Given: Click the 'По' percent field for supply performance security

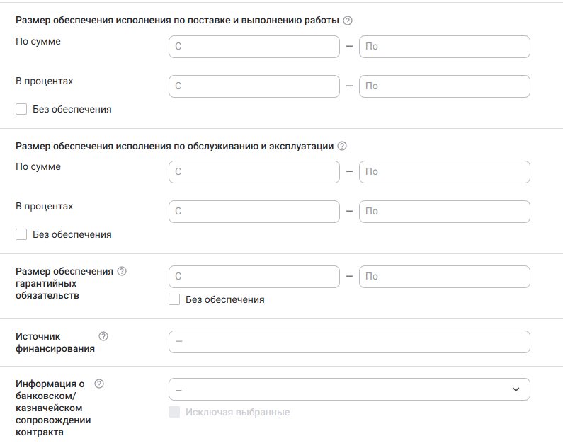Looking at the screenshot, I should pos(445,86).
